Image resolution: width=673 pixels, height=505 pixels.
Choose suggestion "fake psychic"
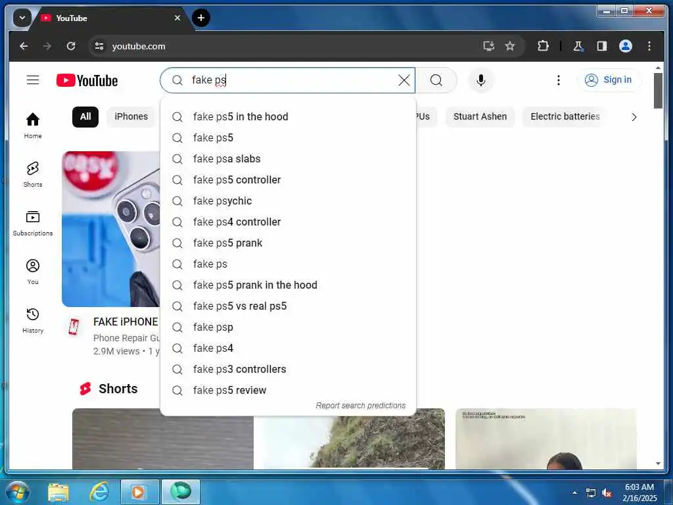(288, 201)
